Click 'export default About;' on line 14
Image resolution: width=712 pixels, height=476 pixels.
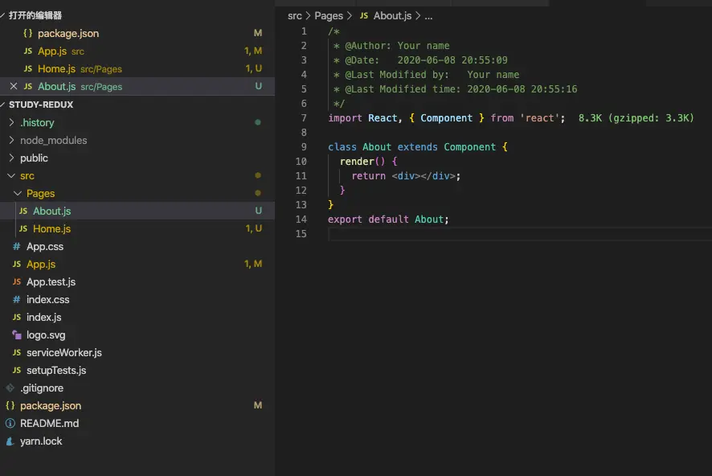[x=388, y=220]
